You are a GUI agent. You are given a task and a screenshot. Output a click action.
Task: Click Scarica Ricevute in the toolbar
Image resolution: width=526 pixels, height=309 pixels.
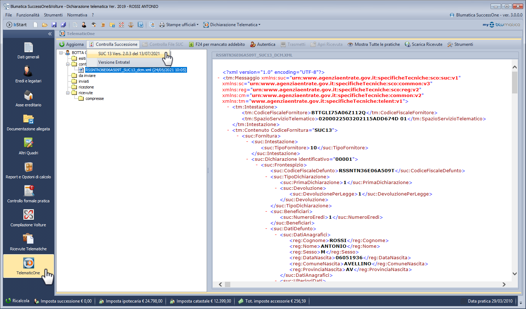tap(424, 44)
